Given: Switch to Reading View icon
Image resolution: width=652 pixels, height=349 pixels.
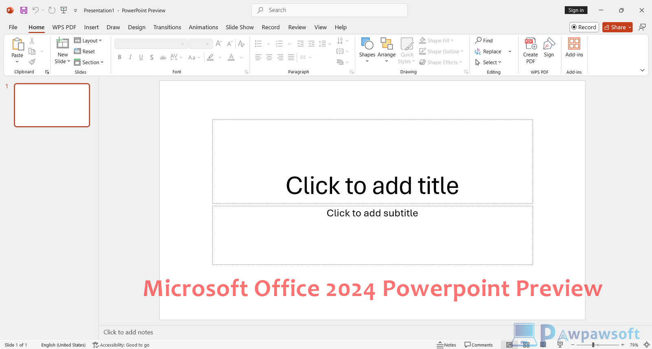Looking at the screenshot, I should coord(543,345).
